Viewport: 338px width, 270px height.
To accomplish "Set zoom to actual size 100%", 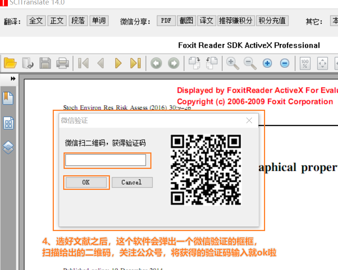I will (305, 63).
